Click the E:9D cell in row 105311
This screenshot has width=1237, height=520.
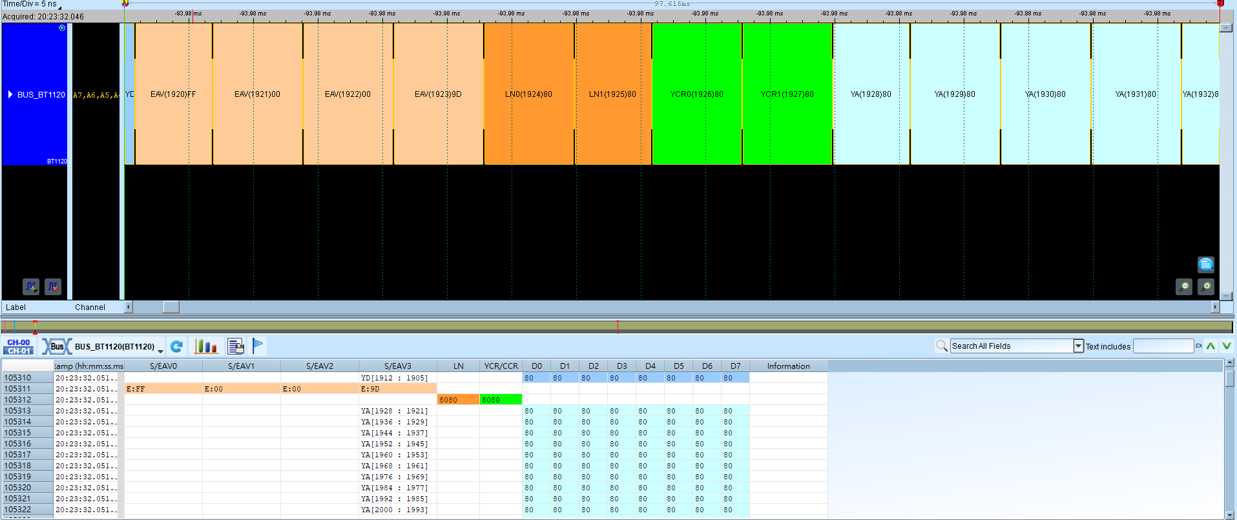click(x=398, y=389)
